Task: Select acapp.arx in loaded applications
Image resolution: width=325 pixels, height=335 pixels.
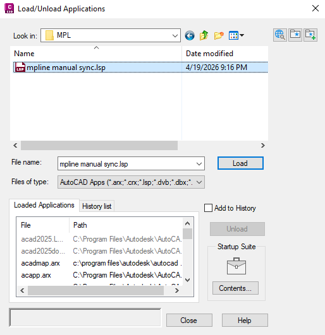Action: point(36,275)
